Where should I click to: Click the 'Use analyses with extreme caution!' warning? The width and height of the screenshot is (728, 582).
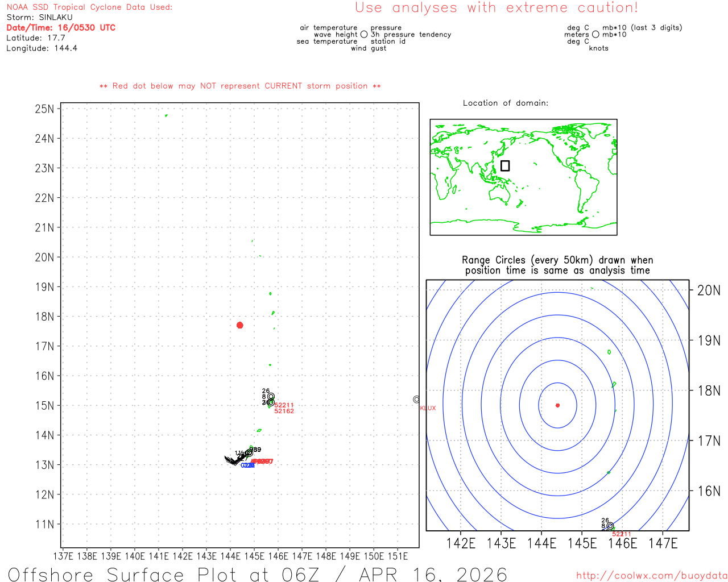497,7
